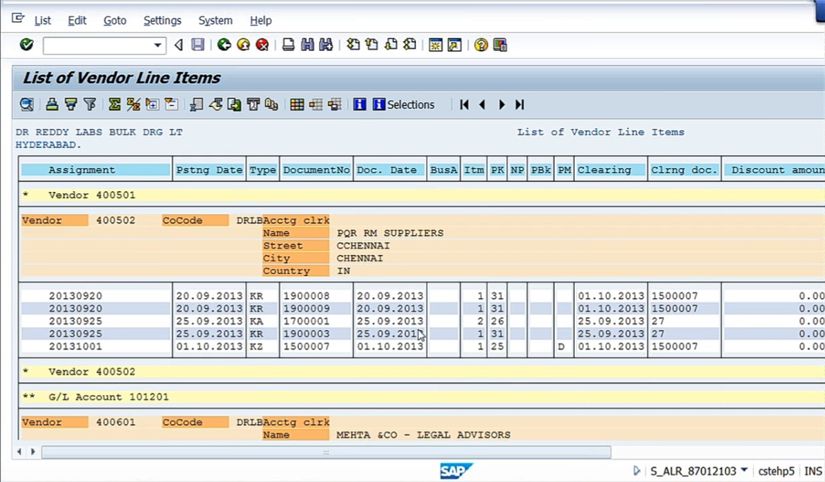The image size is (825, 482).
Task: Click the Customize Local Layout icon
Action: 500,45
